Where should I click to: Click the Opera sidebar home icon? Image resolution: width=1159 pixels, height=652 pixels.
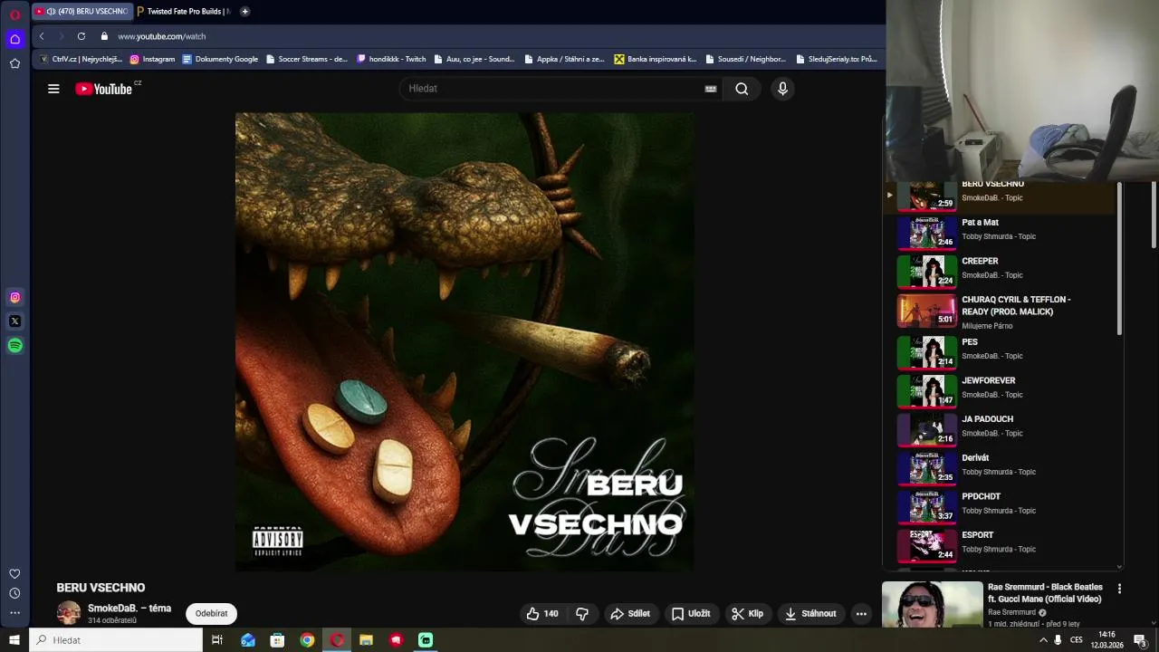(x=14, y=39)
